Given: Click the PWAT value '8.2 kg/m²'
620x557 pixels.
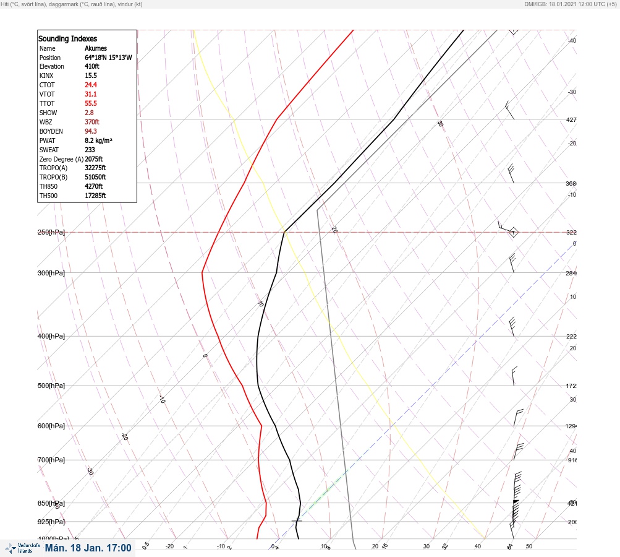Looking at the screenshot, I should (x=98, y=140).
